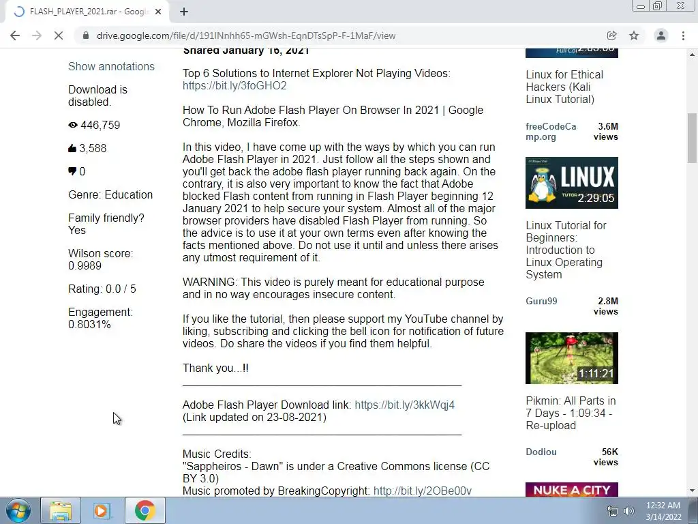Visit the Dodiou channel link
Screen dimensions: 698x524
[541, 452]
